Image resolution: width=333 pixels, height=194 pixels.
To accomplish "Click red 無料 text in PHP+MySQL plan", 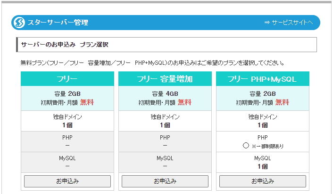I will coord(282,102).
